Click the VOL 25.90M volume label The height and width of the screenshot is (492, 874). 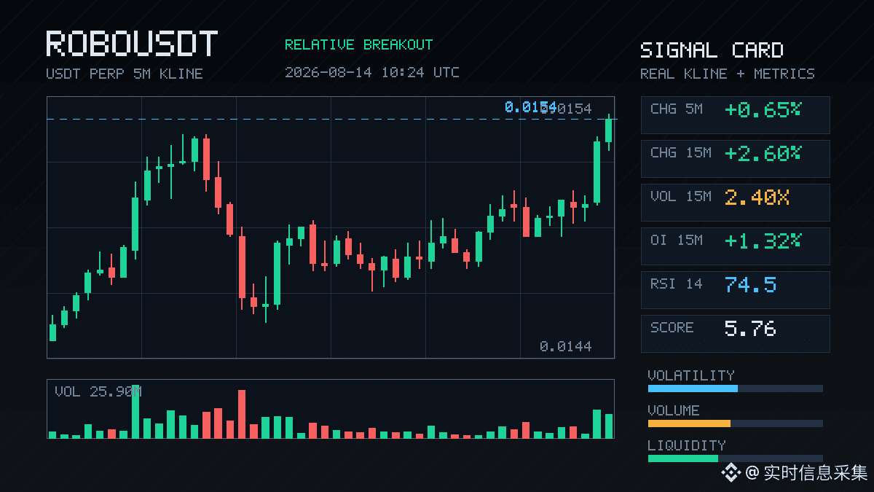coord(98,391)
